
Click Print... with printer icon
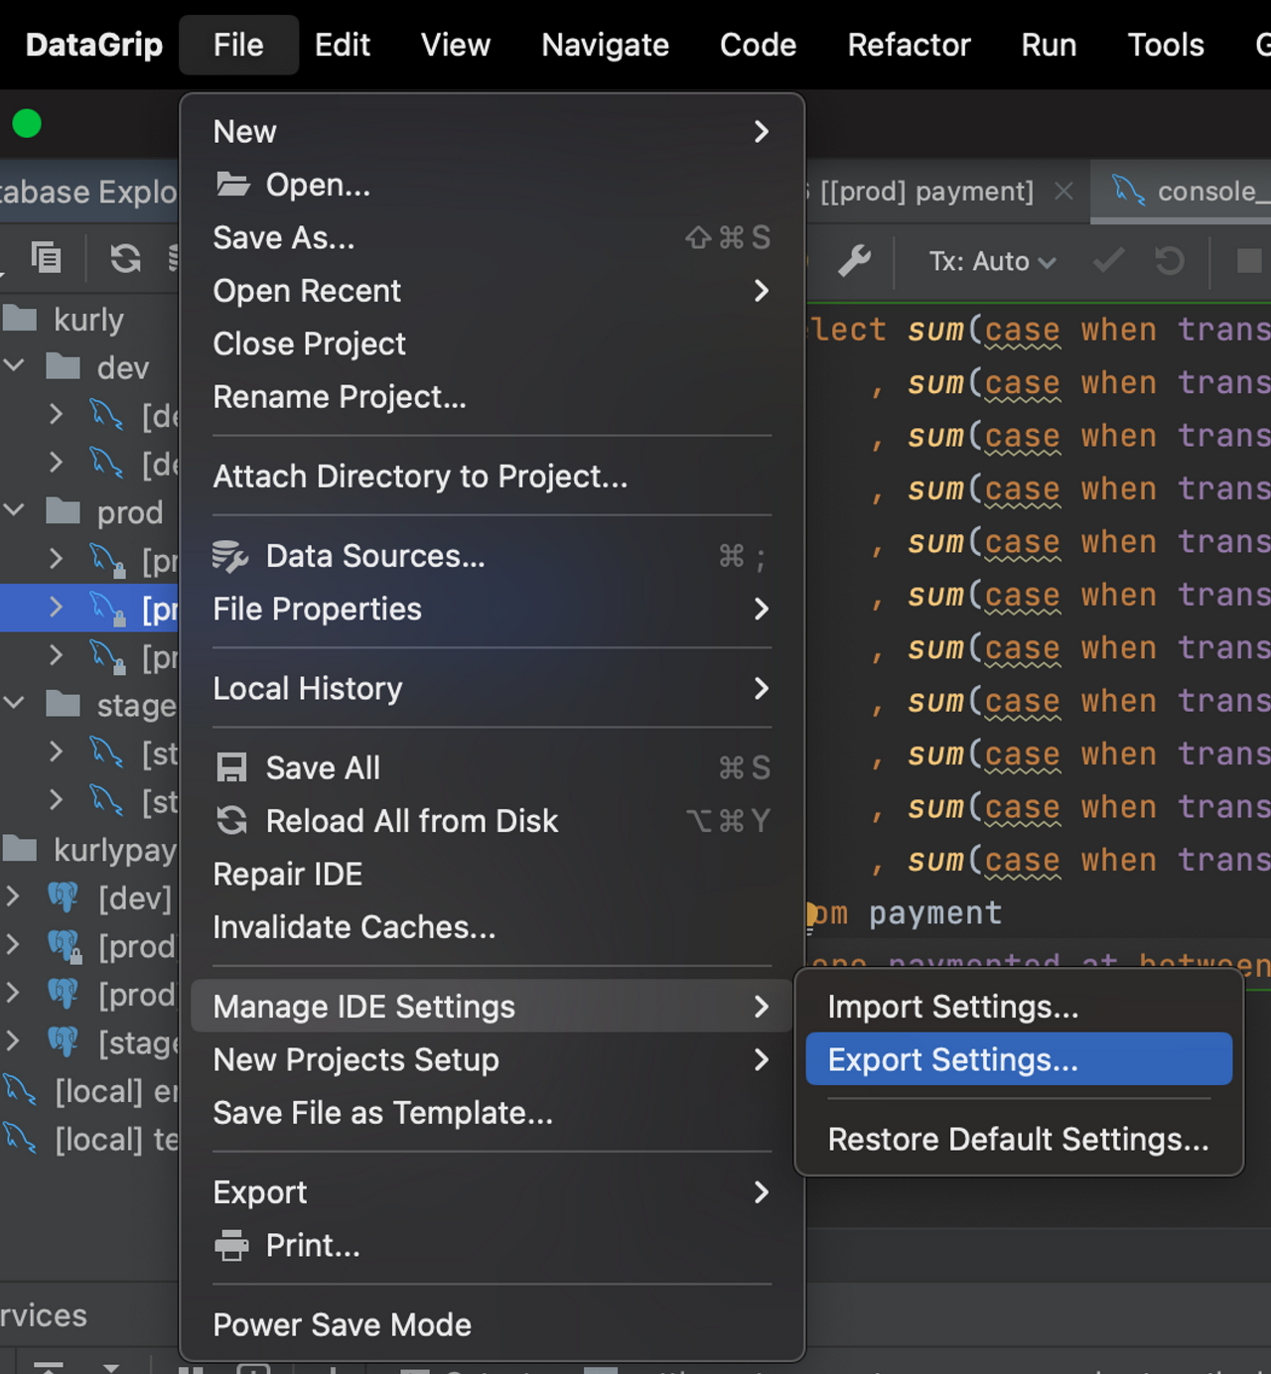(492, 1245)
